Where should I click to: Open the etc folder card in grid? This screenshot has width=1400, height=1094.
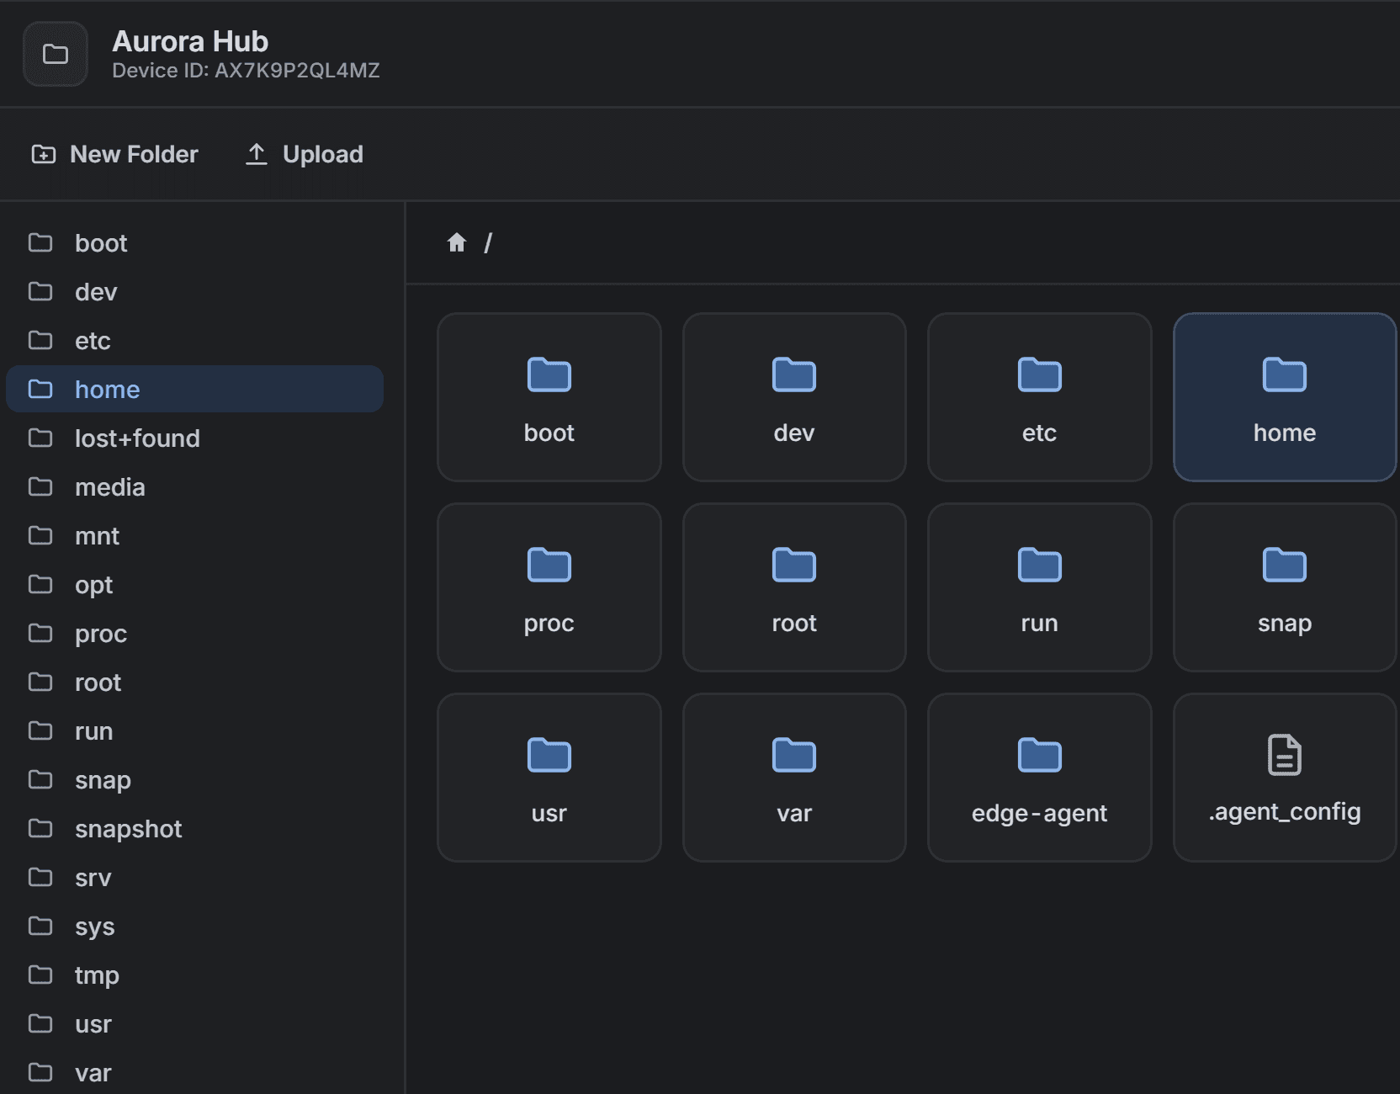click(x=1040, y=397)
